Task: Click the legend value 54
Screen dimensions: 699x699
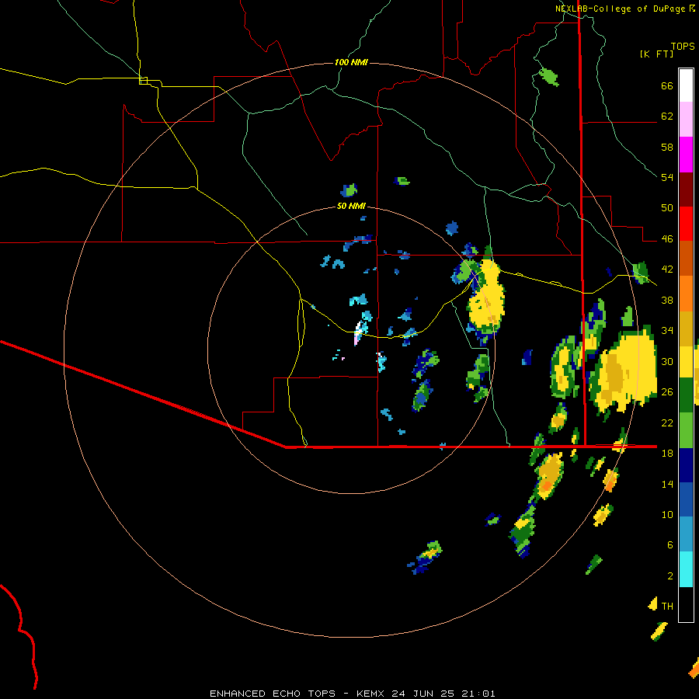Action: click(667, 177)
